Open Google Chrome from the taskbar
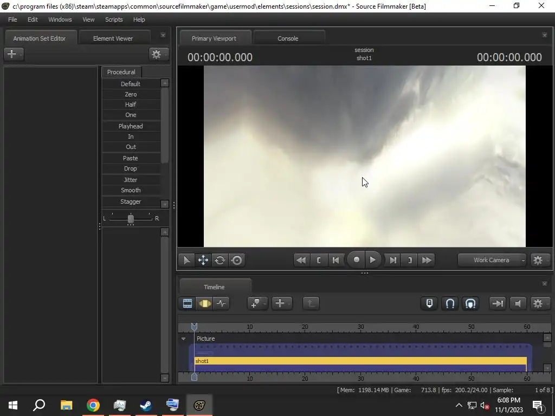555x416 pixels. click(x=93, y=405)
